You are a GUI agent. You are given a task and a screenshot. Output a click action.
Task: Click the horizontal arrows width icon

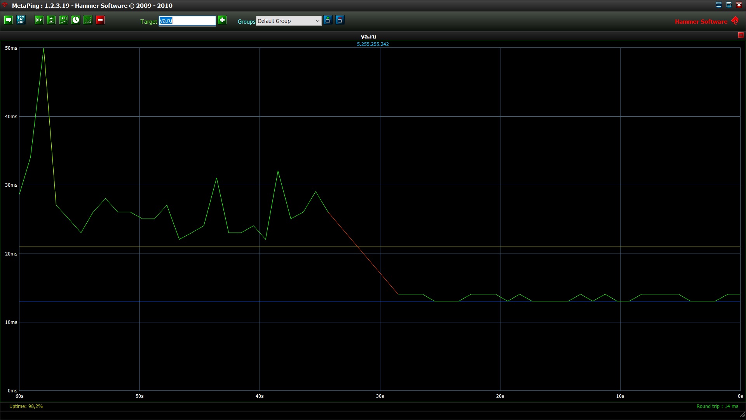[39, 20]
